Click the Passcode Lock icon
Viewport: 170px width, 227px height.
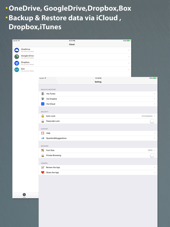point(42,121)
